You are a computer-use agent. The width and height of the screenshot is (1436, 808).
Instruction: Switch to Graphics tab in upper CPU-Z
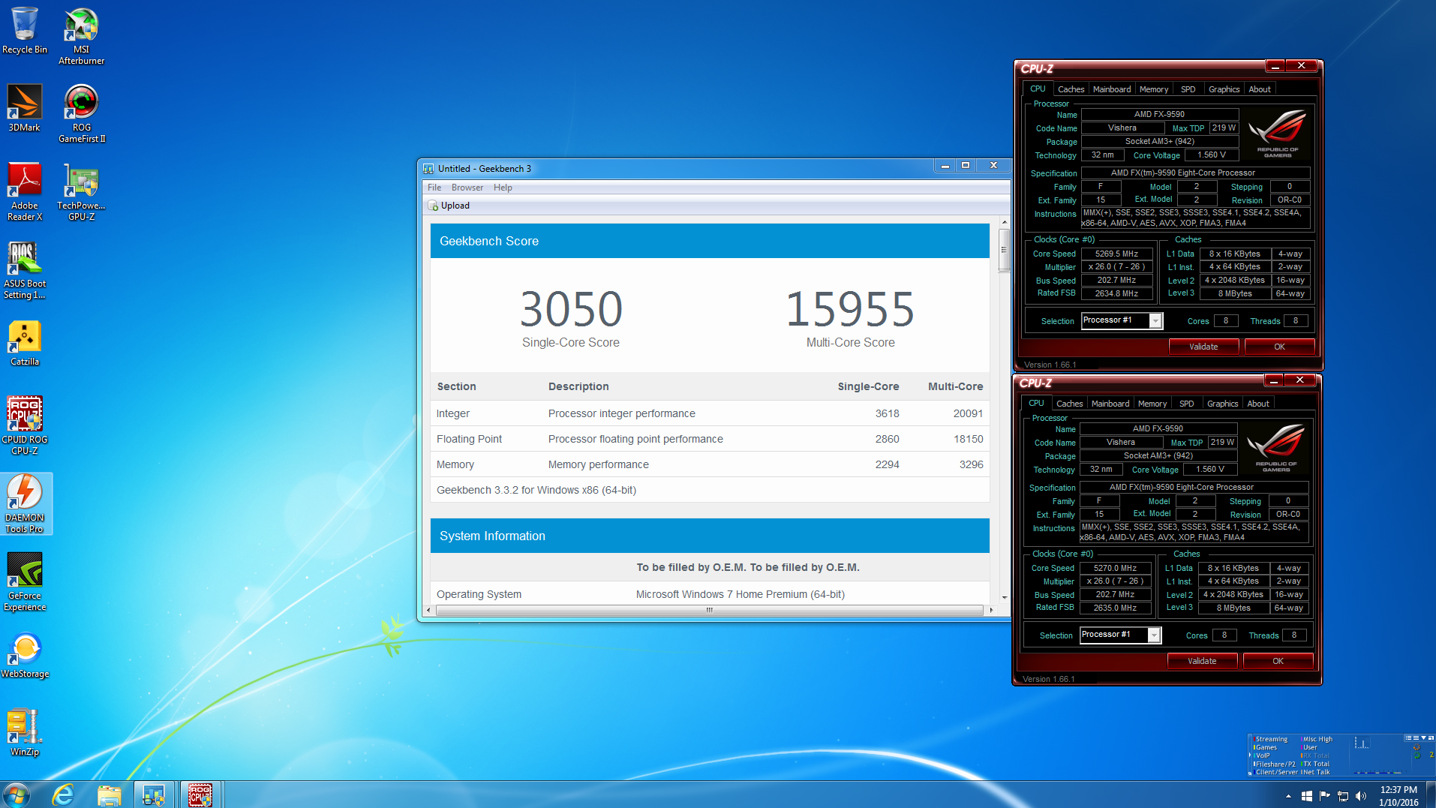pos(1224,89)
